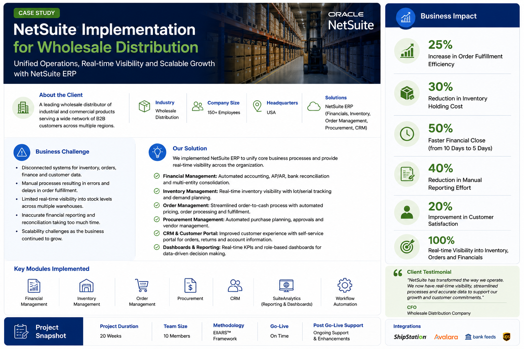The height and width of the screenshot is (349, 524).
Task: Select the checkmark beside Inventory Management bullet
Action: (x=157, y=191)
